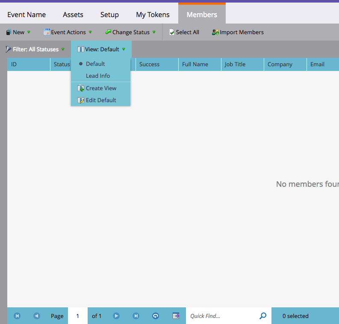This screenshot has height=324, width=339.
Task: Click the 0 selected status text
Action: click(x=295, y=316)
